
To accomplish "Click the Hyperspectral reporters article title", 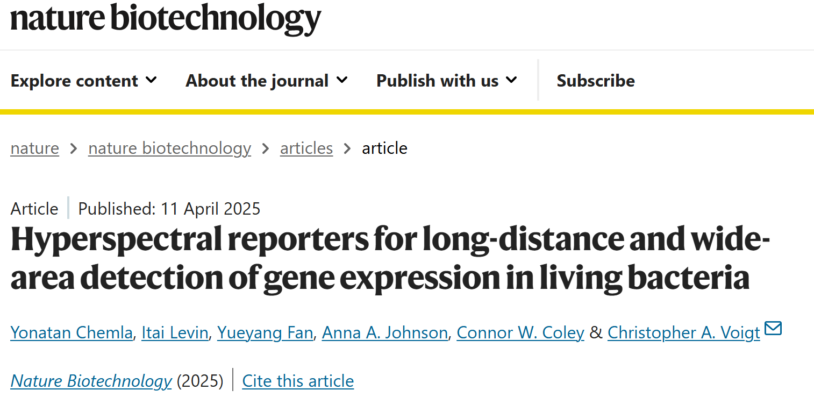I will 390,259.
